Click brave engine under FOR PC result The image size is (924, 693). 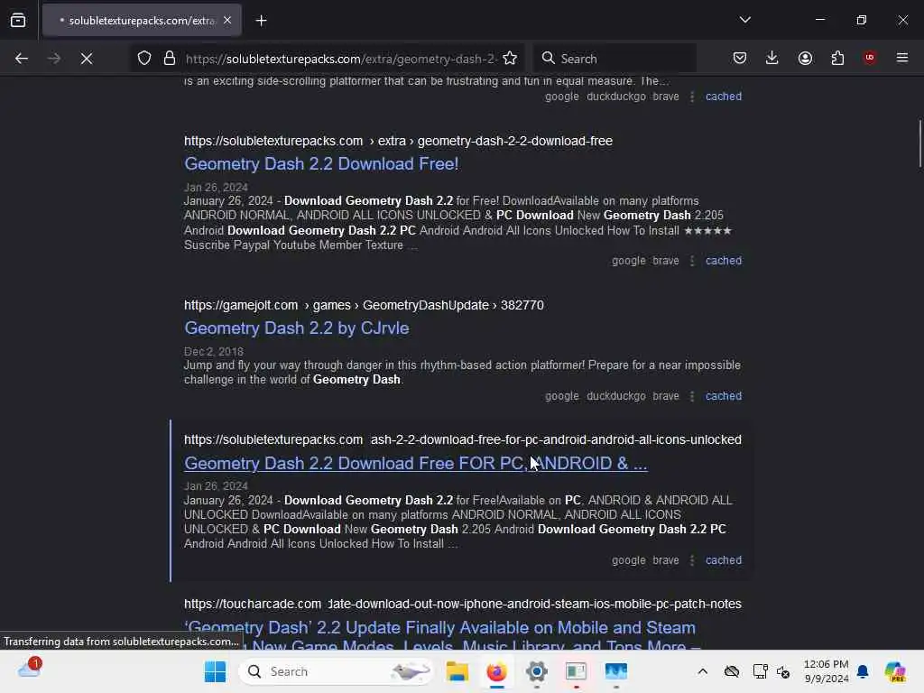666,560
